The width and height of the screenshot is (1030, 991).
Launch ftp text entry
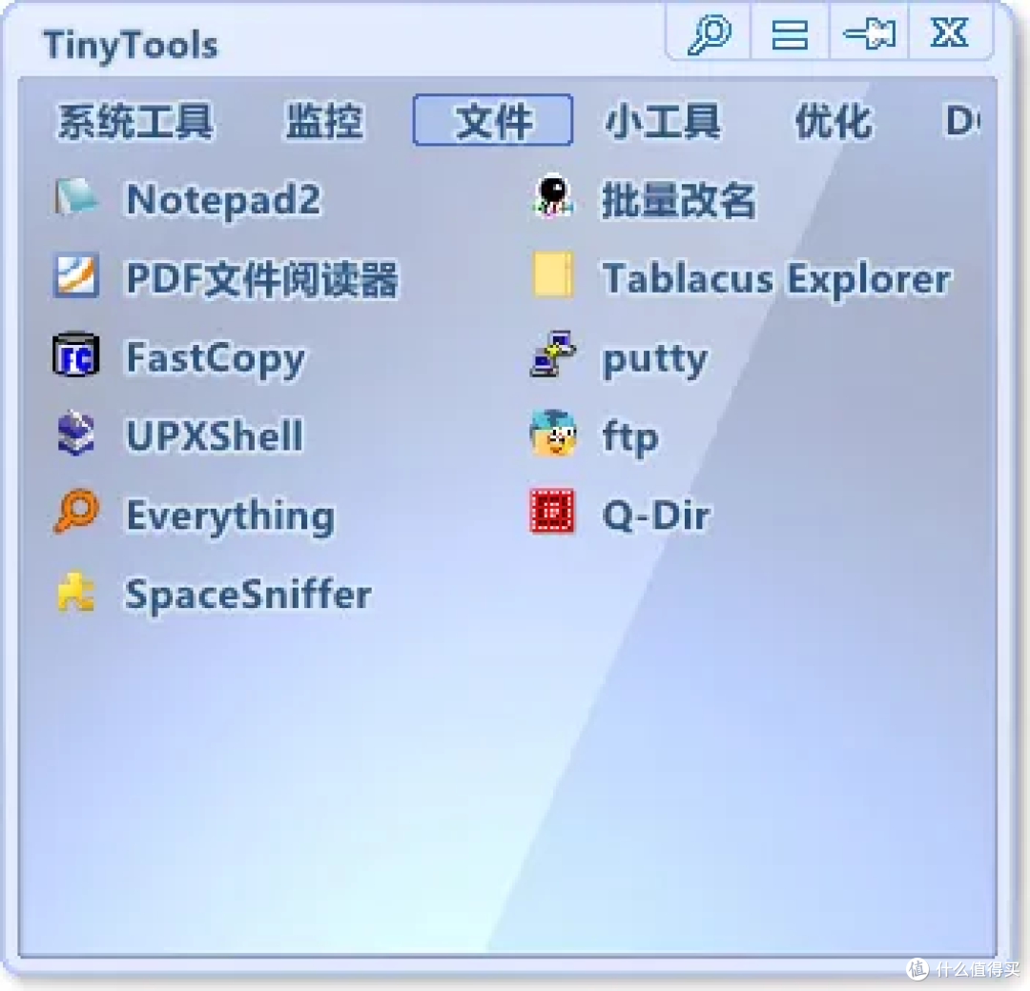tap(630, 436)
